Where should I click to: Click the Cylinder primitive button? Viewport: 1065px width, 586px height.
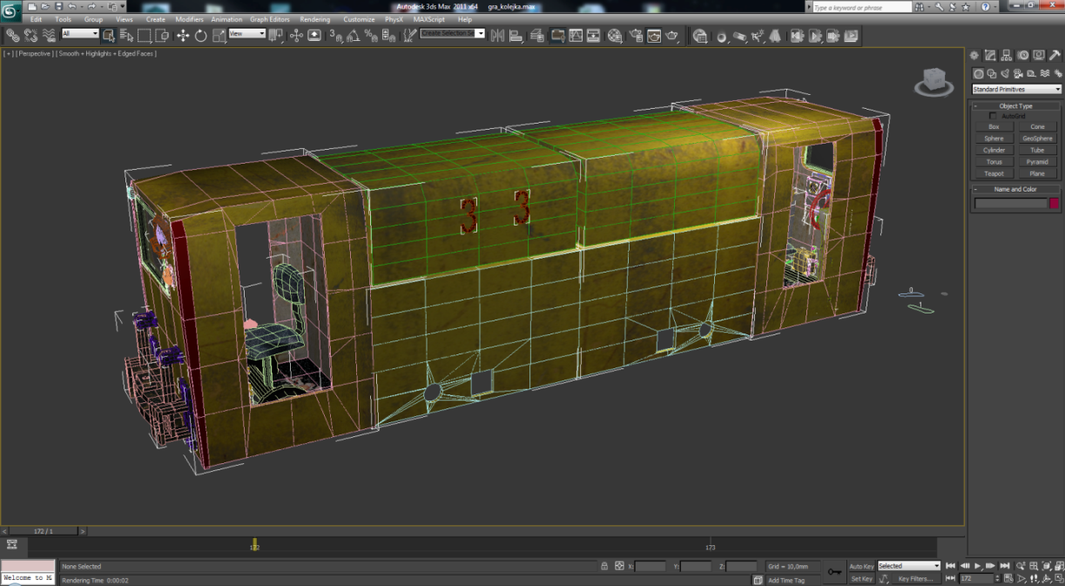point(994,151)
